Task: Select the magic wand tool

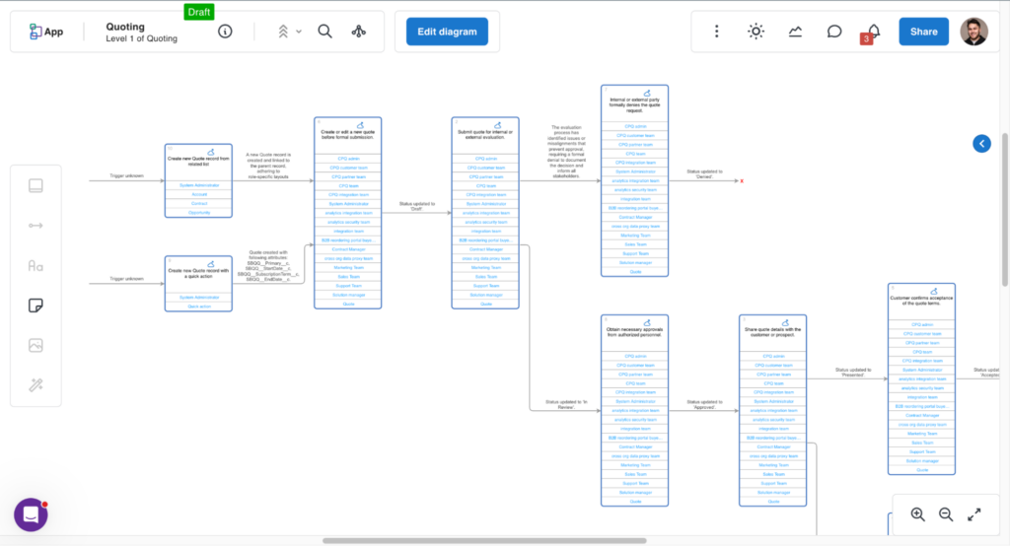Action: pos(36,385)
